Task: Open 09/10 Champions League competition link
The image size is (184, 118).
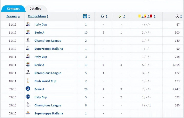Action: point(48,105)
